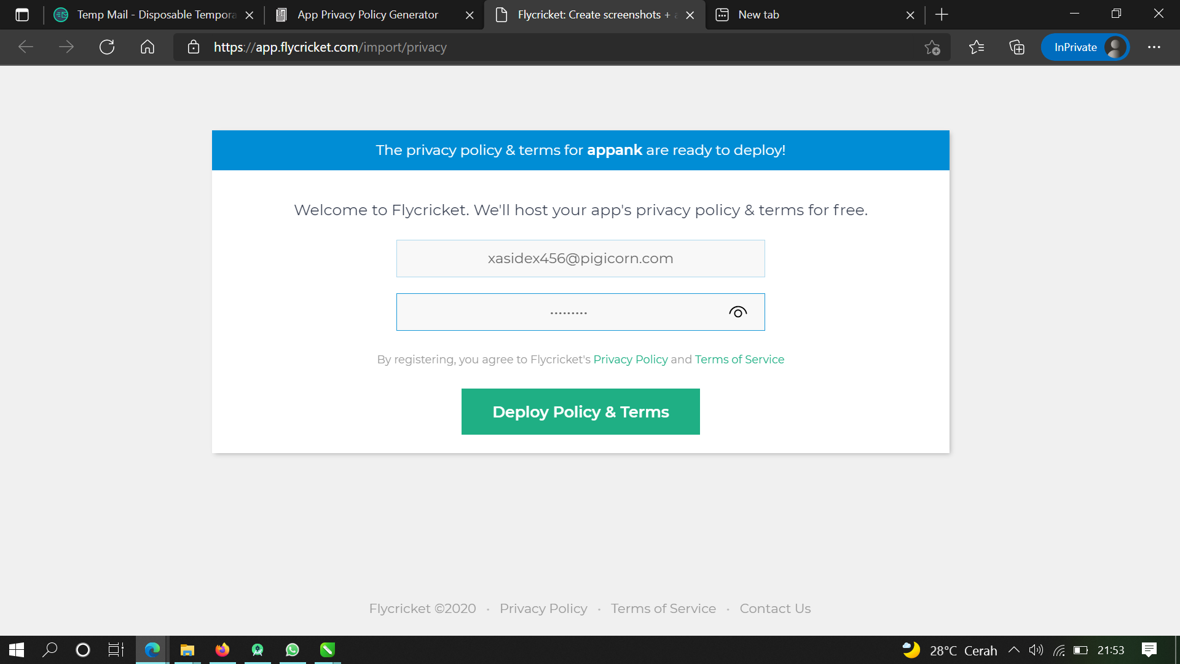Open Wi-Fi network settings
The image size is (1180, 664).
click(1059, 650)
